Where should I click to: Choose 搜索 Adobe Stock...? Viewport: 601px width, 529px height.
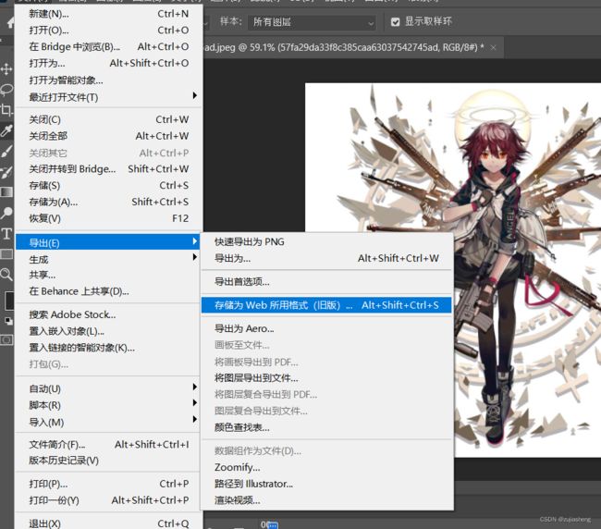point(108,314)
